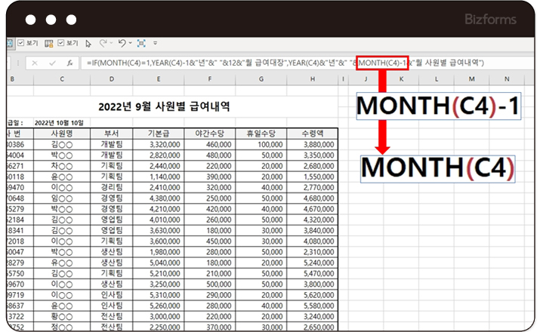This screenshot has height=332, width=540.
Task: Click inside the formula bar text
Action: point(227,63)
